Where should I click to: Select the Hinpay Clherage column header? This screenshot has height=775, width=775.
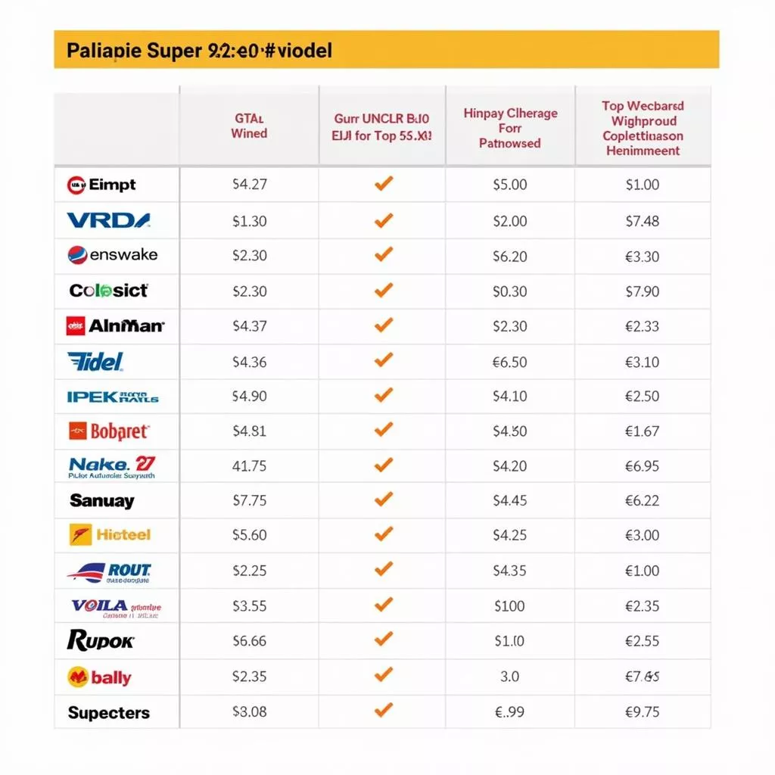pyautogui.click(x=510, y=128)
